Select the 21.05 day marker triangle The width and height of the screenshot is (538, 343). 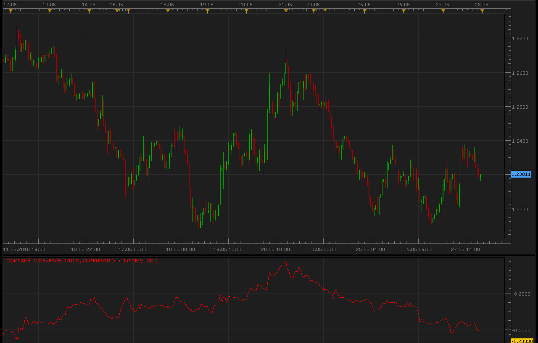click(x=286, y=11)
